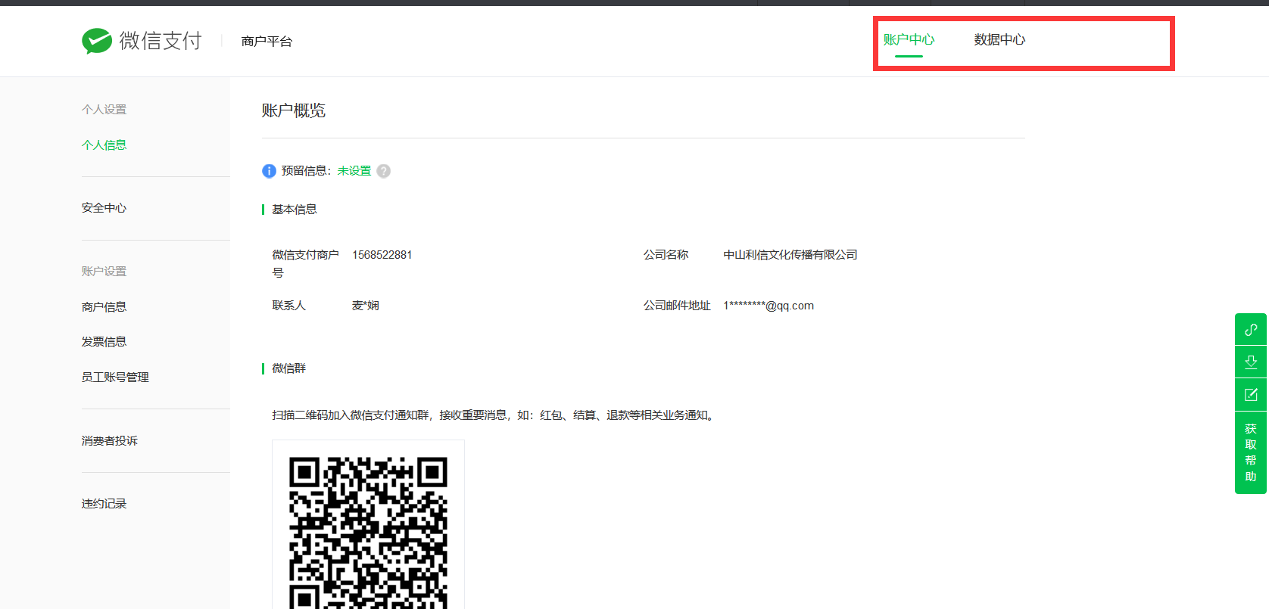Open 商户信息 in the sidebar
This screenshot has height=609, width=1269.
104,306
